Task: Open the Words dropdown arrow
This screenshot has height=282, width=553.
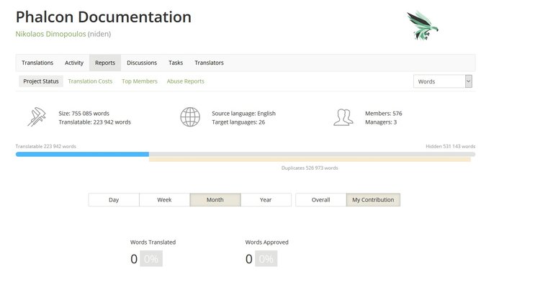Action: [468, 81]
